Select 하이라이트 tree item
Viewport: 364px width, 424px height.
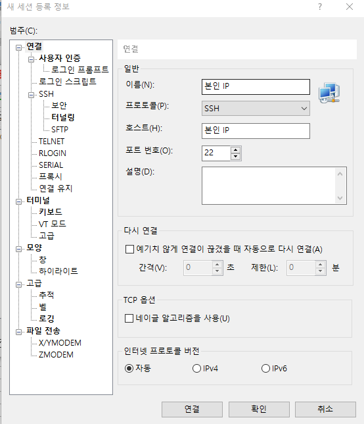[x=58, y=271]
